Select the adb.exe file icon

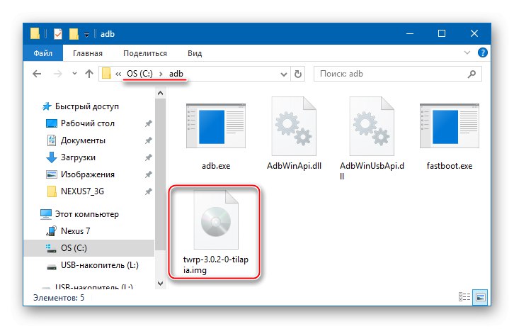(x=216, y=126)
